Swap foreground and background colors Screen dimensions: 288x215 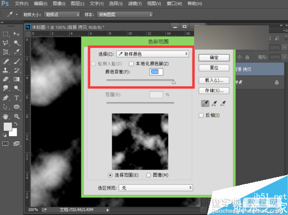16,124
